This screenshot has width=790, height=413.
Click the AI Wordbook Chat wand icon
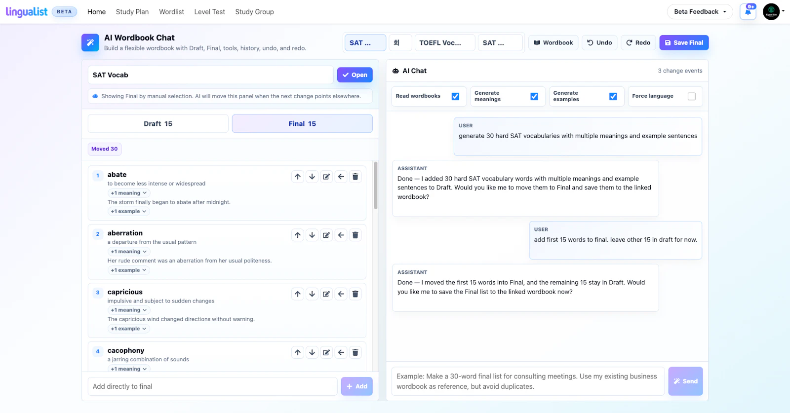(x=90, y=43)
